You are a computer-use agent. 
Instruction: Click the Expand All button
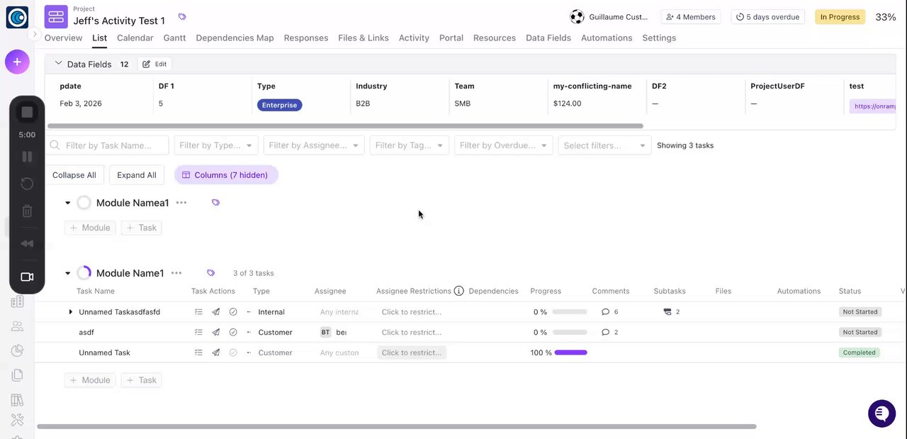coord(137,175)
